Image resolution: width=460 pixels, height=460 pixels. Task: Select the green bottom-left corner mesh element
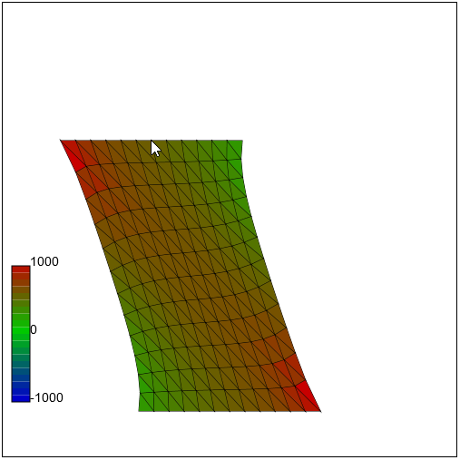pos(146,402)
